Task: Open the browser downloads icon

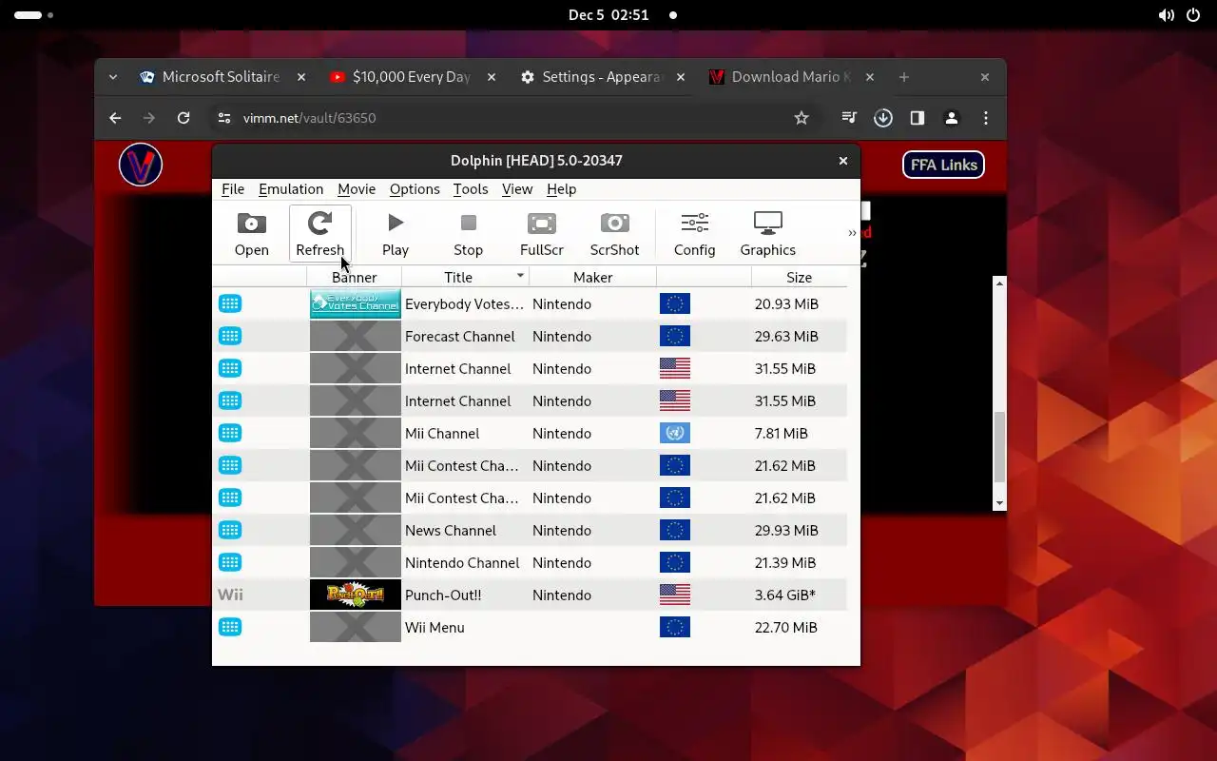Action: (x=883, y=118)
